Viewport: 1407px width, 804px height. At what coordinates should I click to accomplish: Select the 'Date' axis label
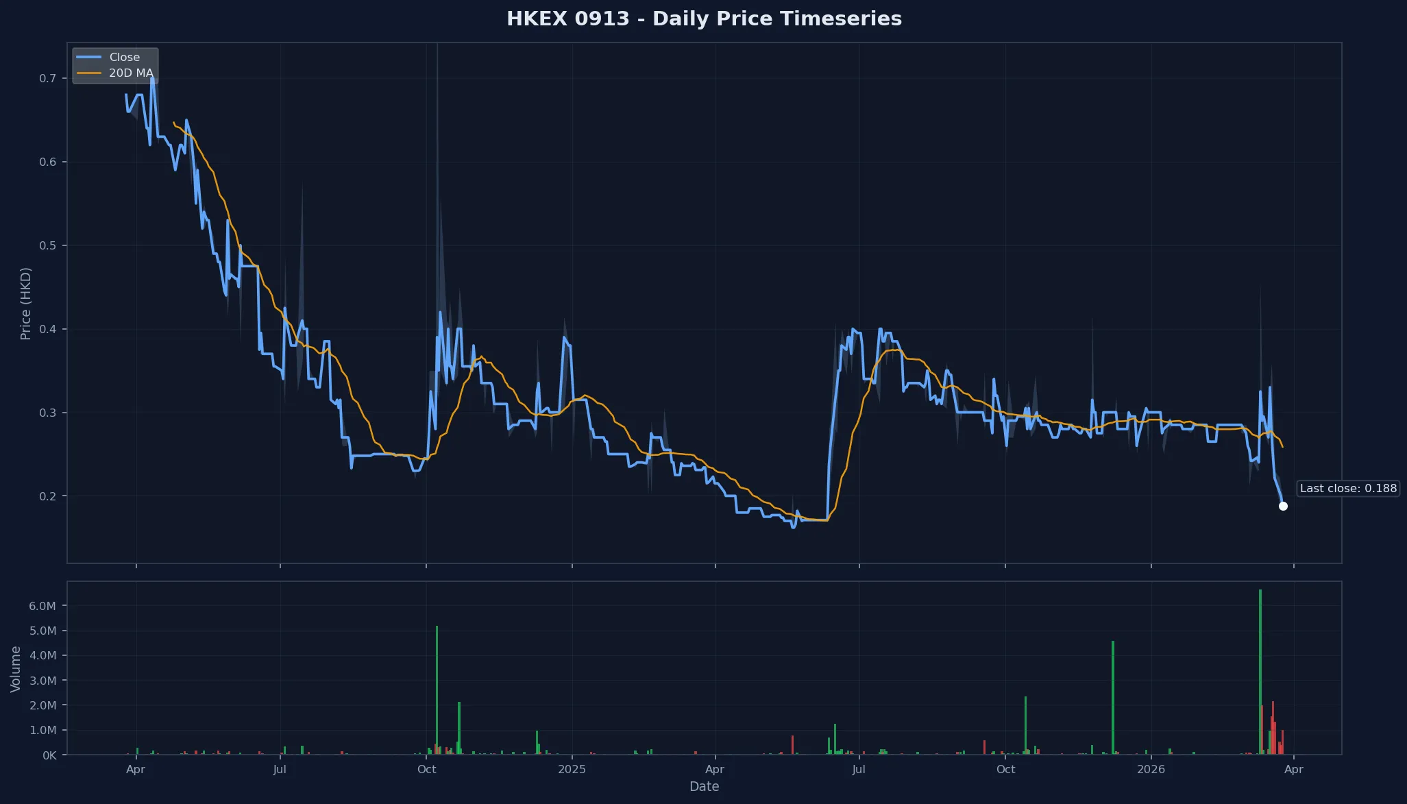click(x=704, y=786)
